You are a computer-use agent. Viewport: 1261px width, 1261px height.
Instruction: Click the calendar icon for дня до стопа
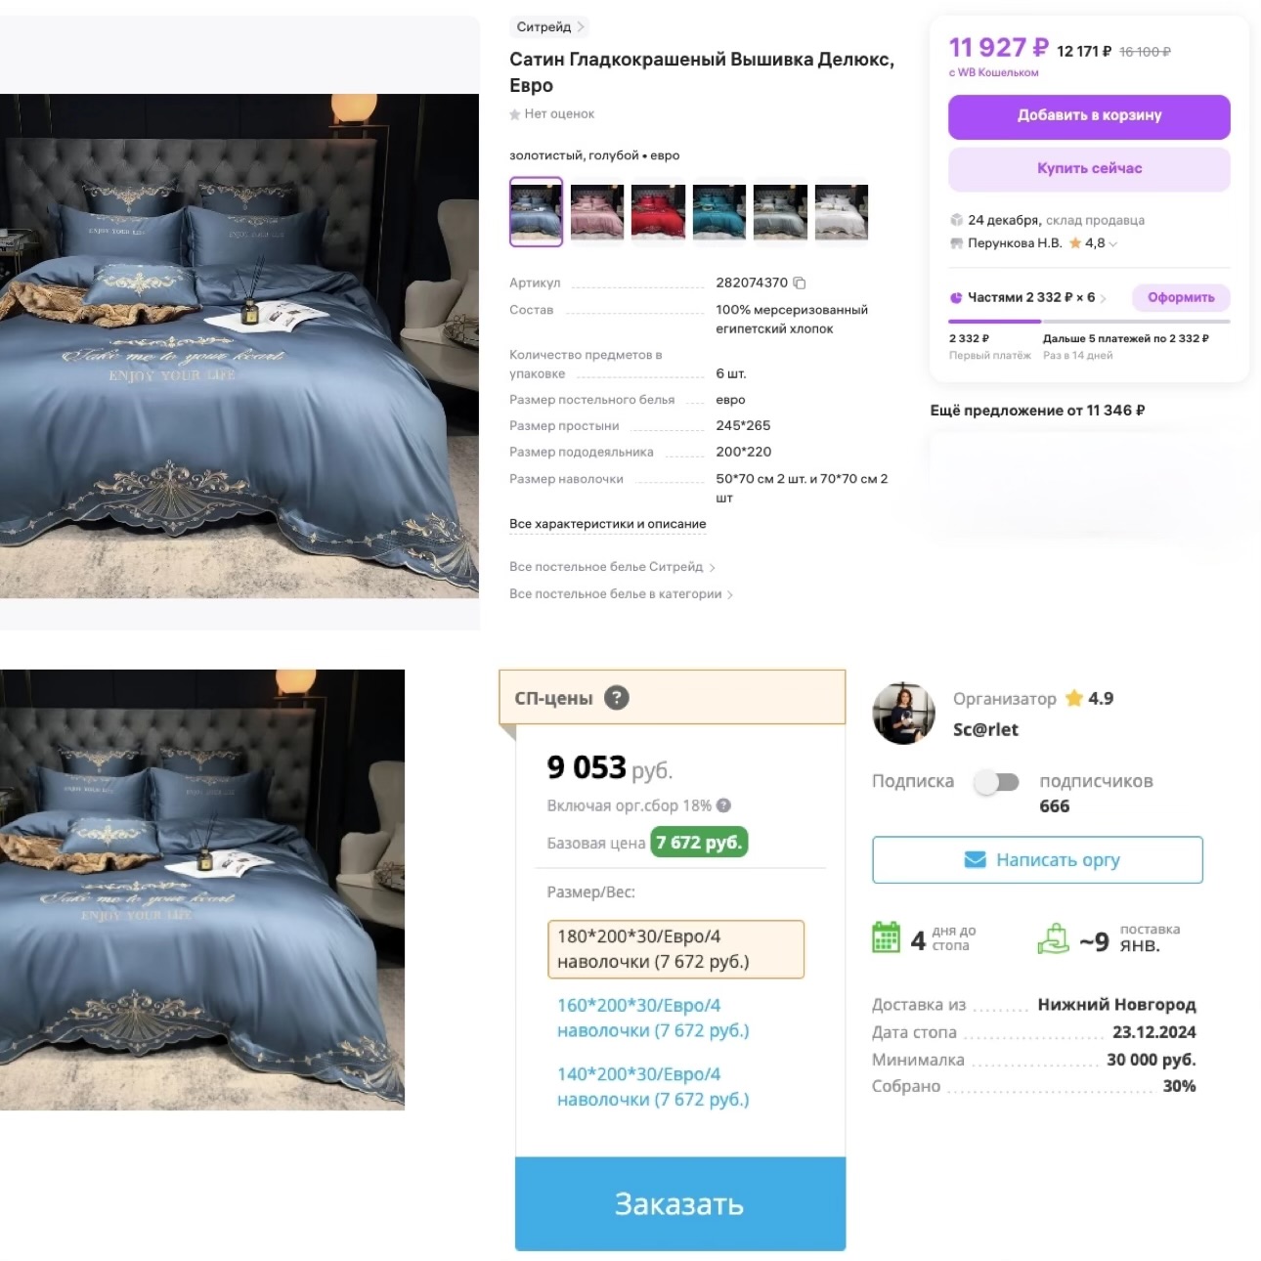[x=886, y=936]
